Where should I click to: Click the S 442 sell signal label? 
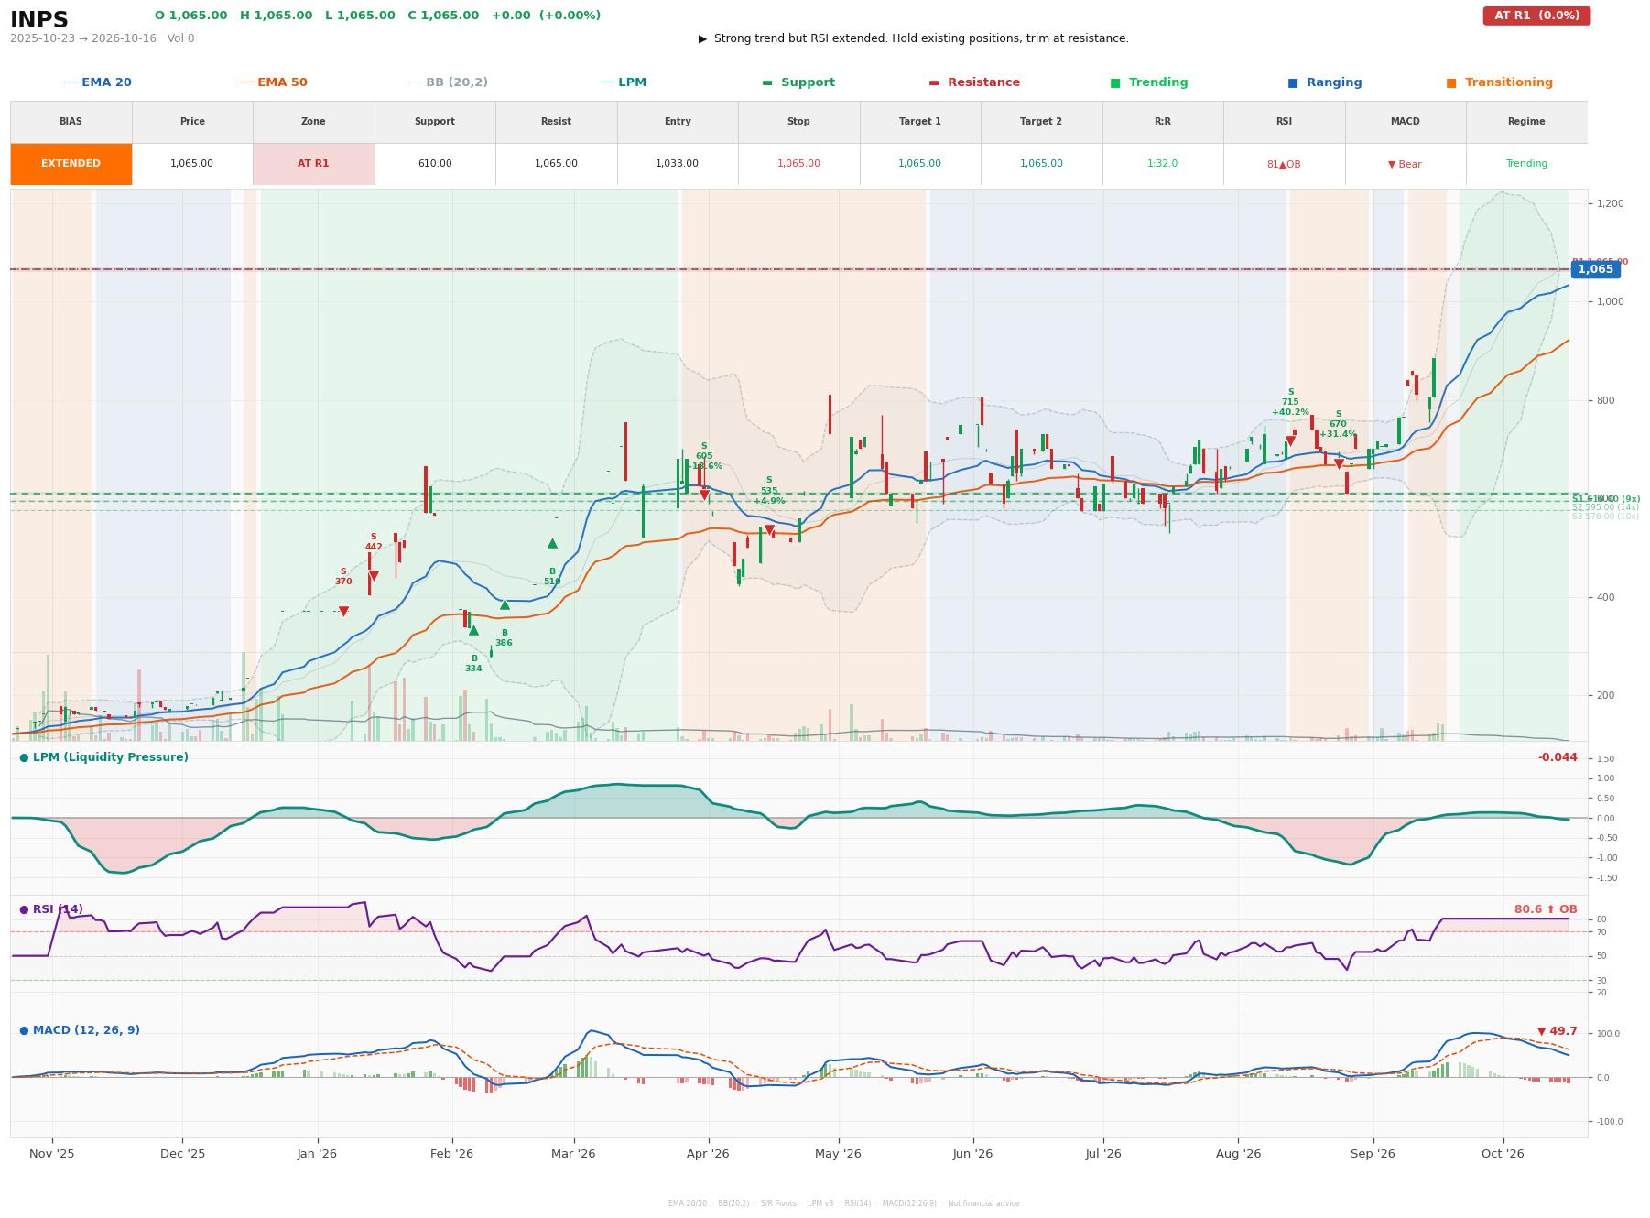coord(374,542)
